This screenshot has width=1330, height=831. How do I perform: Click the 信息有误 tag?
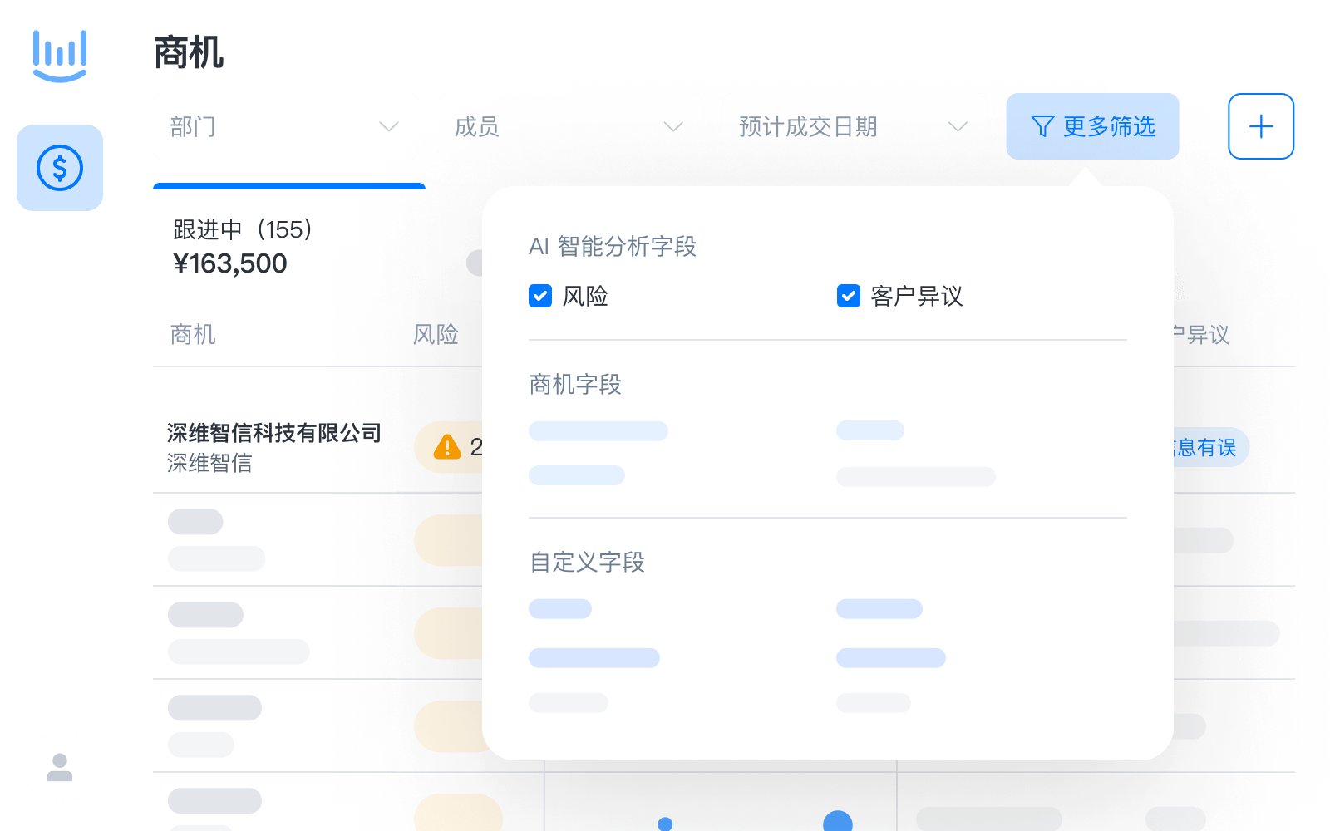[1204, 447]
